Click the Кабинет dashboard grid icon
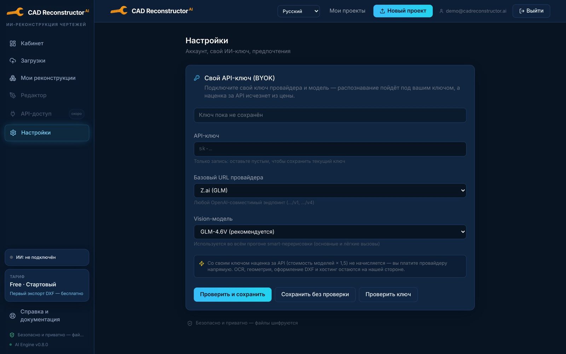The image size is (566, 354). 13,44
